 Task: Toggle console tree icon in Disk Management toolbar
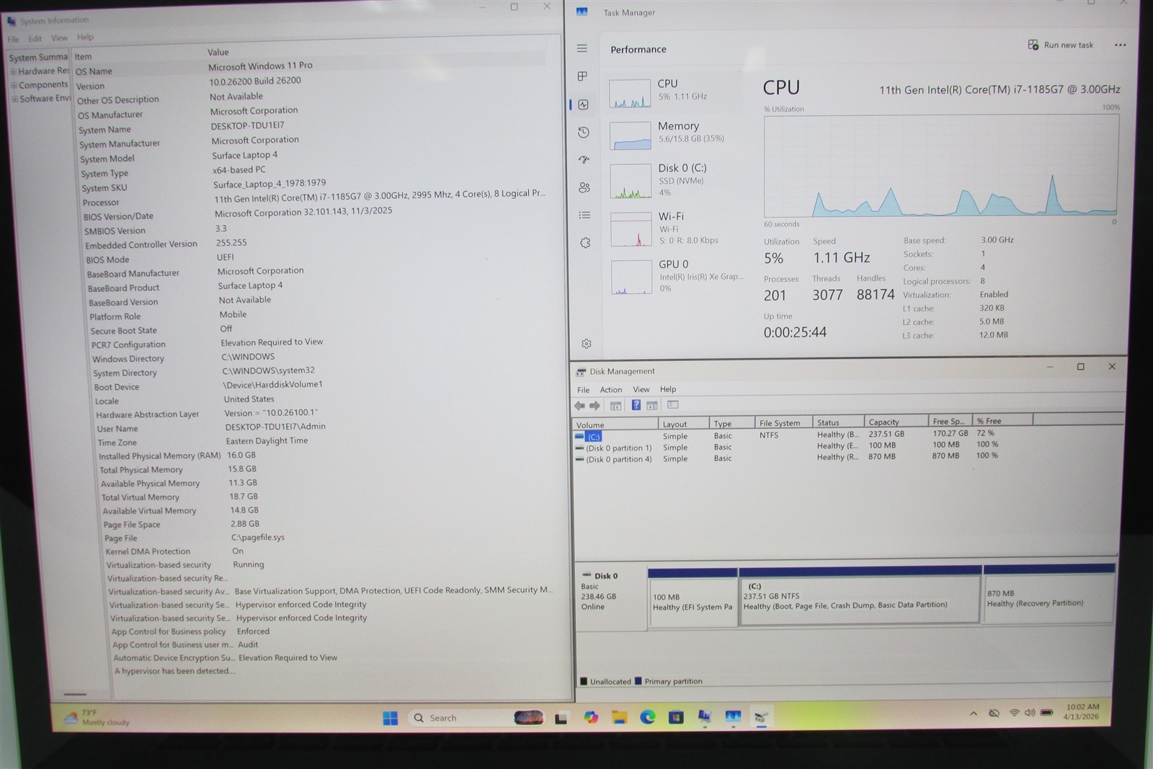[x=616, y=406]
